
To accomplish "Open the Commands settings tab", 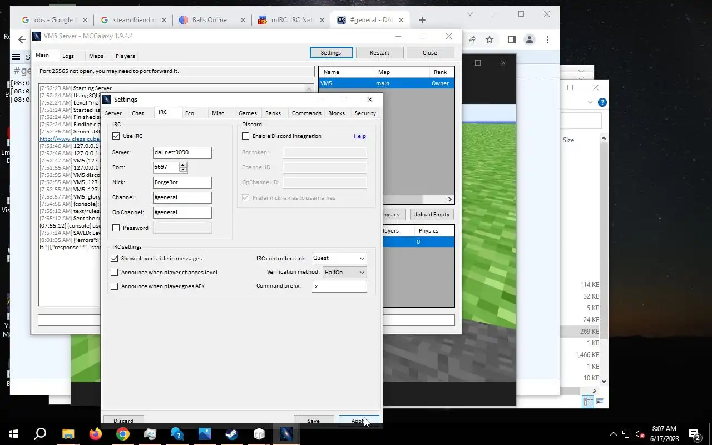I will (x=306, y=113).
